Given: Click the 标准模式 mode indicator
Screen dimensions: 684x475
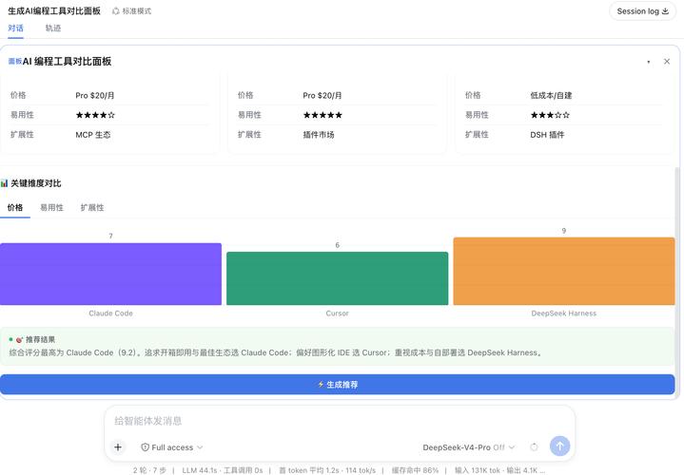Looking at the screenshot, I should click(x=131, y=10).
